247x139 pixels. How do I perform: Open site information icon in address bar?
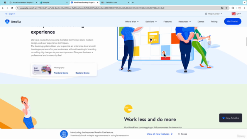pos(18,8)
